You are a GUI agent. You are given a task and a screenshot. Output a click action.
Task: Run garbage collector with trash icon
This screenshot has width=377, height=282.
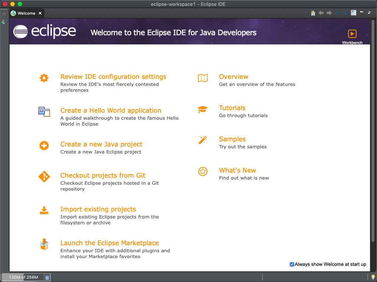tap(47, 278)
